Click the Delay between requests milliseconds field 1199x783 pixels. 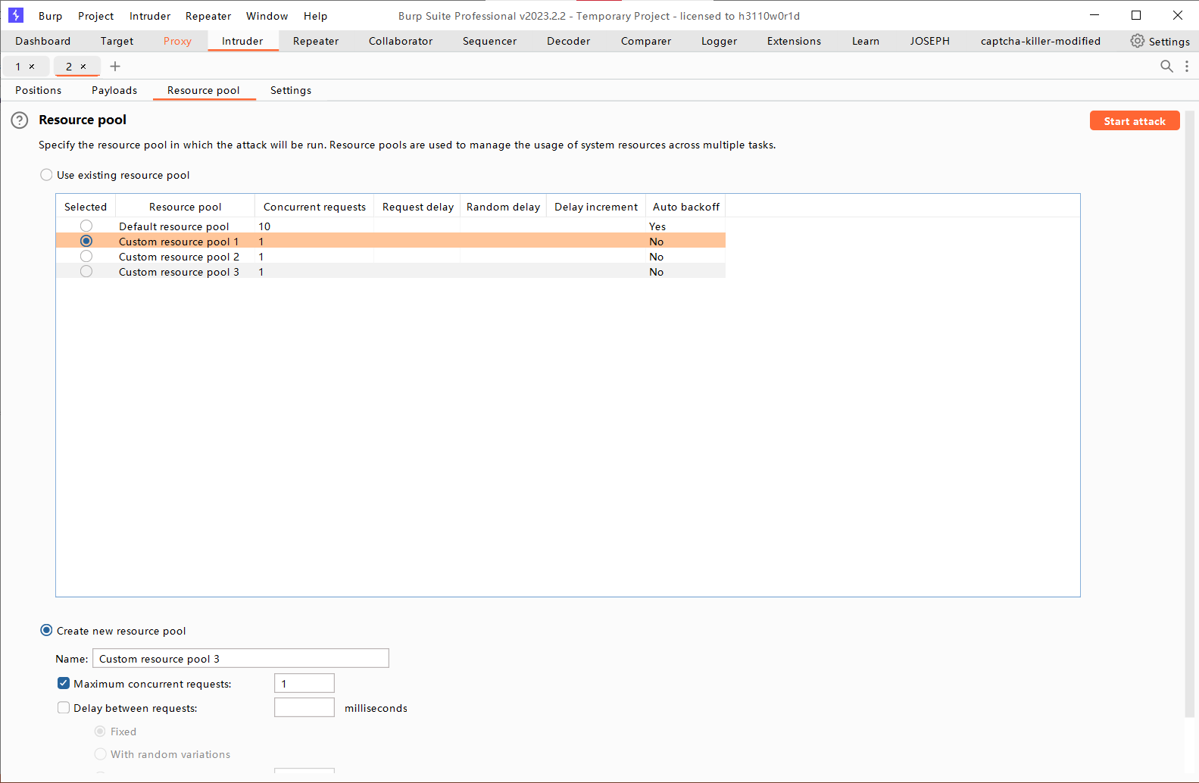pos(304,707)
